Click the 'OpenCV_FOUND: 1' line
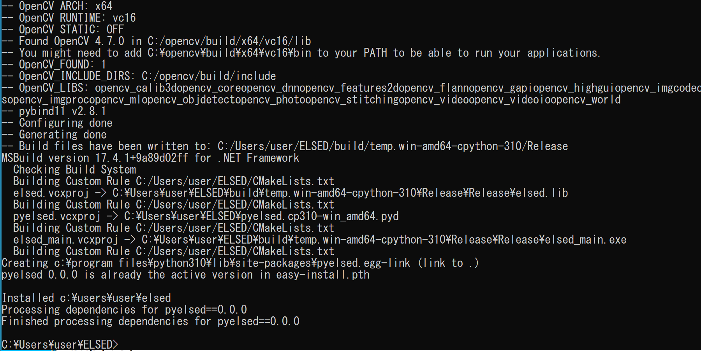701x351 pixels. tap(54, 65)
